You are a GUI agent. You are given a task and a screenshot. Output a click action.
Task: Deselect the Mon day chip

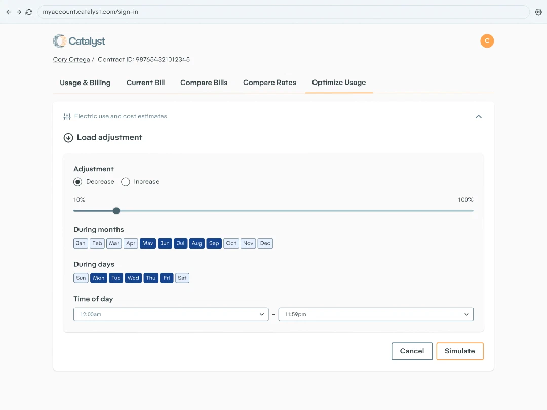click(x=99, y=278)
